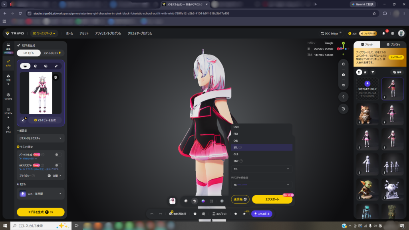Open the notifications bell
The image size is (409, 230).
tap(383, 34)
